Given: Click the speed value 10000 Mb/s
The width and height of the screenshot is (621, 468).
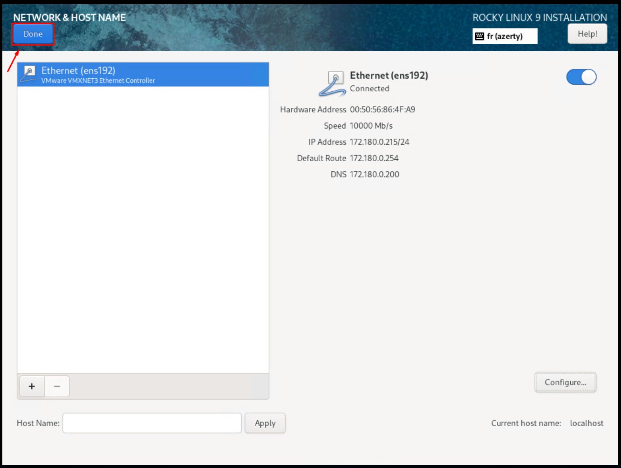Looking at the screenshot, I should pos(371,126).
